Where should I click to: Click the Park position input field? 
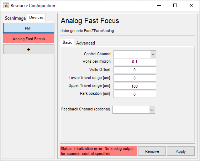click(135, 94)
